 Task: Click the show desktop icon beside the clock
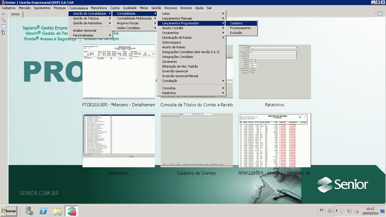click(x=383, y=211)
